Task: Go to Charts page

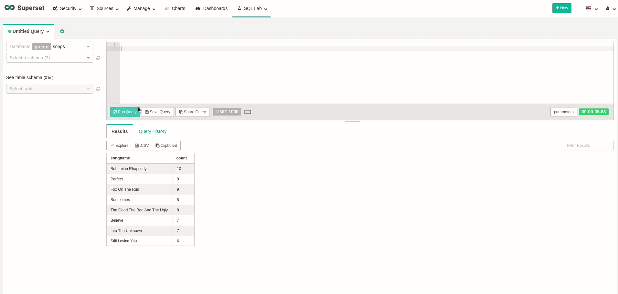Action: click(175, 8)
